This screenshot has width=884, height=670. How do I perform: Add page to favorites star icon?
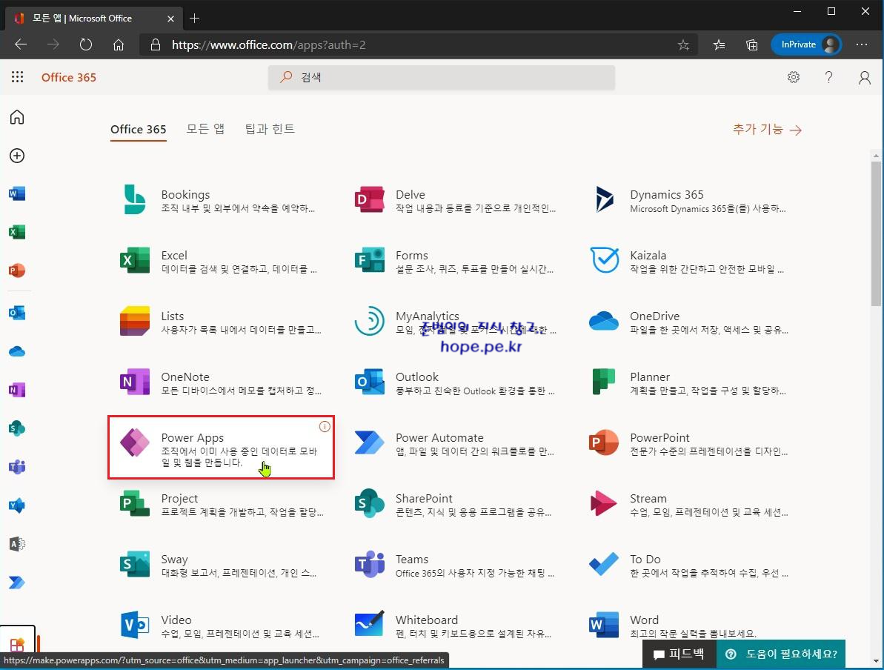(x=683, y=44)
